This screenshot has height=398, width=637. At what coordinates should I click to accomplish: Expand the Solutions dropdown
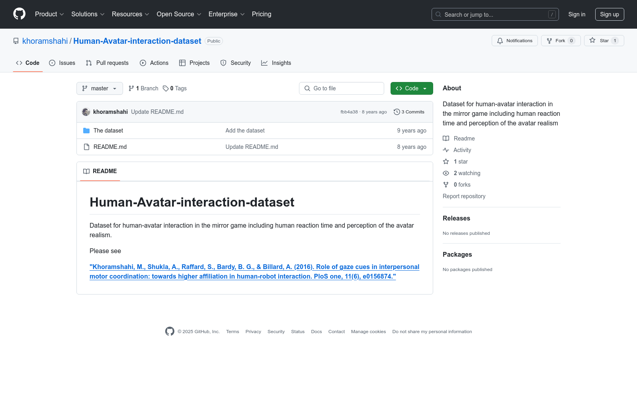pyautogui.click(x=88, y=14)
